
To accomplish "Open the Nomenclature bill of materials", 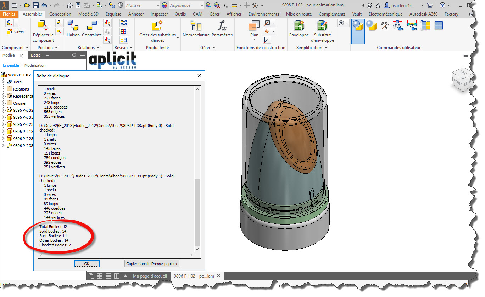I will (196, 26).
